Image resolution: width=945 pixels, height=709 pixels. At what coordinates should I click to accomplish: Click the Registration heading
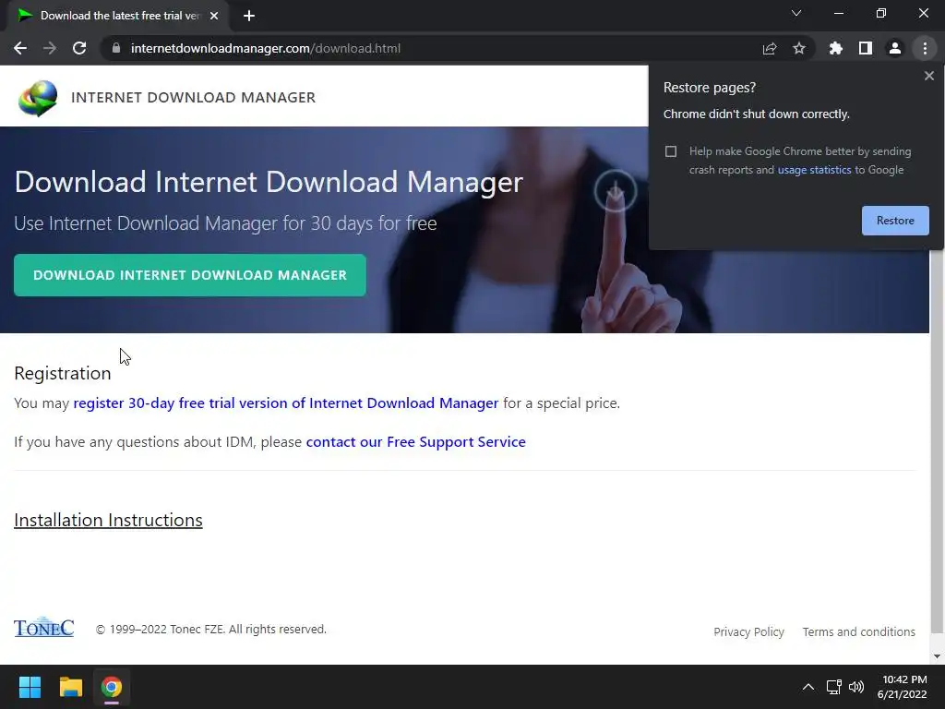[x=63, y=373]
